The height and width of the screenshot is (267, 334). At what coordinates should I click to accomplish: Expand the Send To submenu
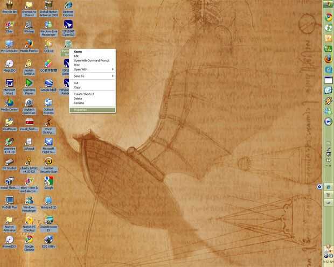[93, 76]
